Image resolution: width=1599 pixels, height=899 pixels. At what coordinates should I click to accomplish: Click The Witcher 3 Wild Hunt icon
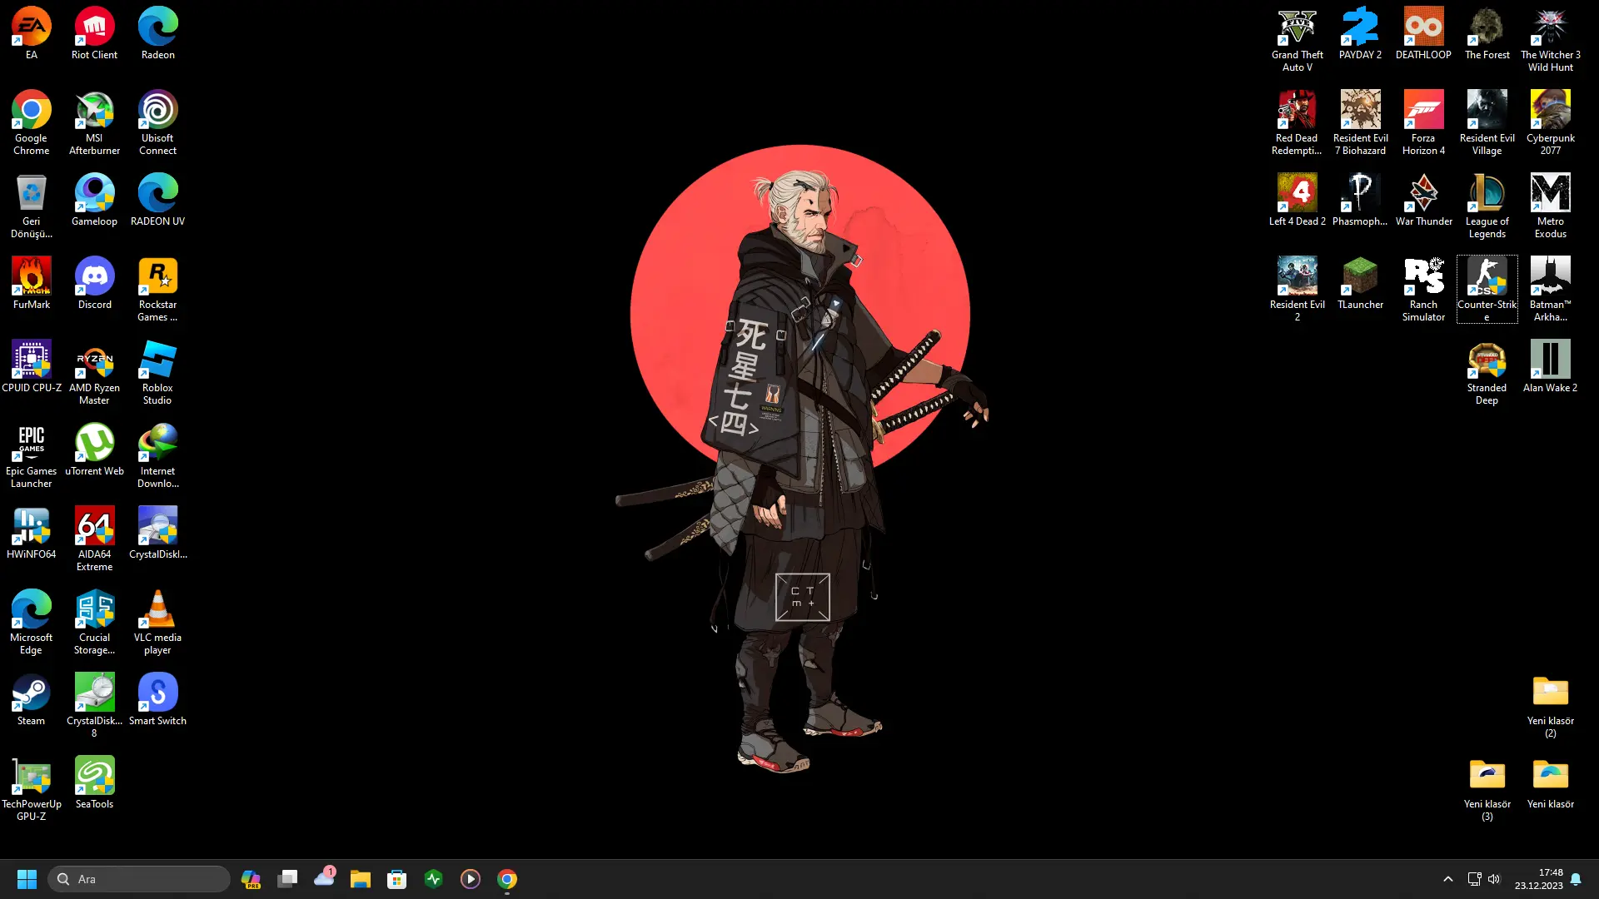point(1550,39)
